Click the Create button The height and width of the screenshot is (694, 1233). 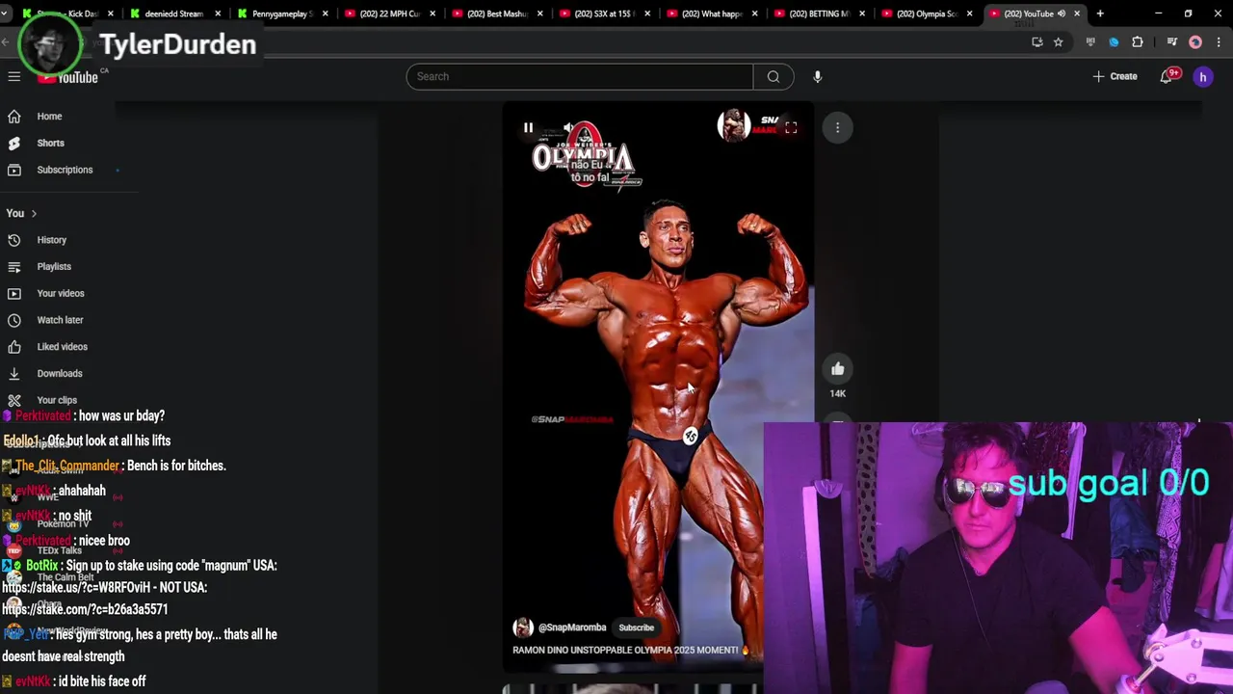(1115, 77)
